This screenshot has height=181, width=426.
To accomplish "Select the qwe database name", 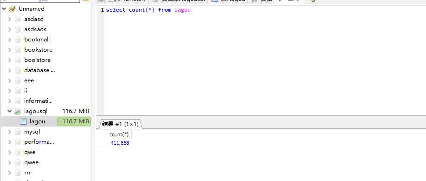I will (30, 152).
